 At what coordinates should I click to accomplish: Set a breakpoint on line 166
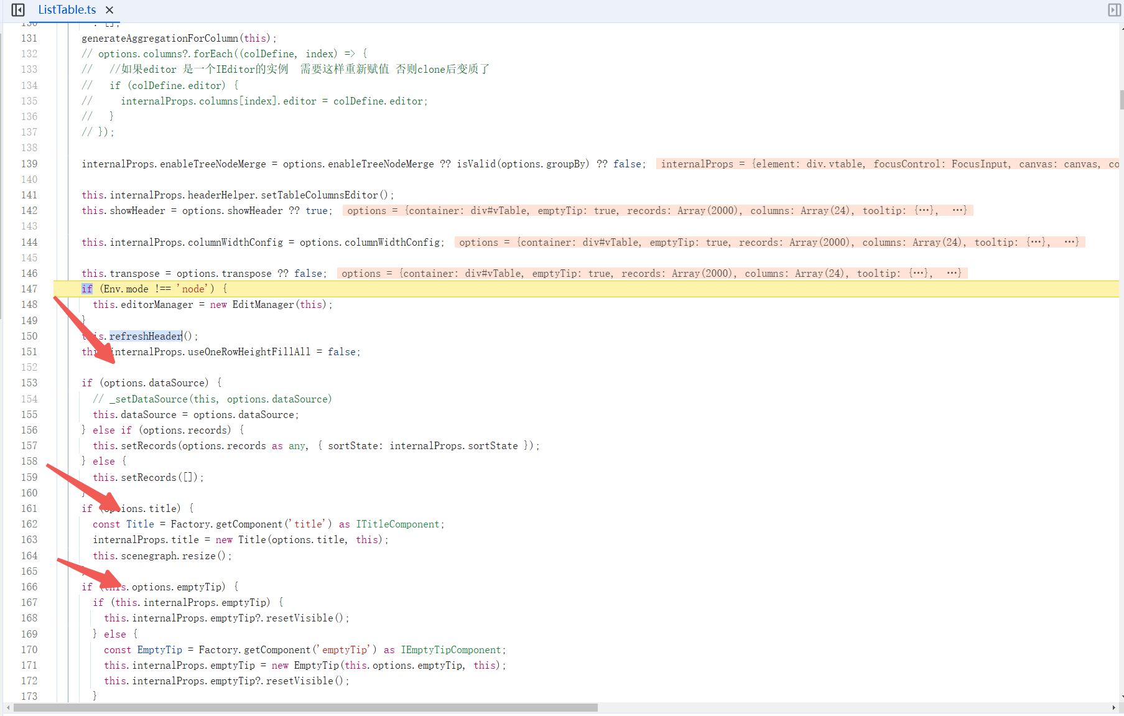(29, 587)
